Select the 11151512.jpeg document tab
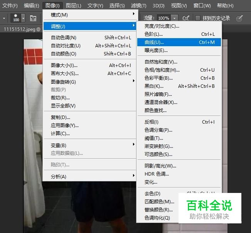 click(x=22, y=29)
